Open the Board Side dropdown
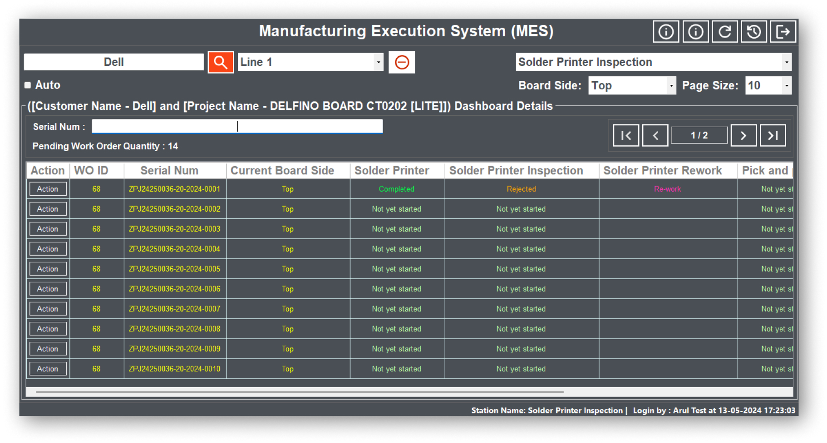Viewport: 827px width, 443px height. 671,85
